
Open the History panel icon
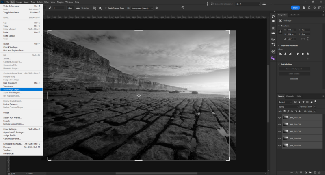[x=273, y=16]
